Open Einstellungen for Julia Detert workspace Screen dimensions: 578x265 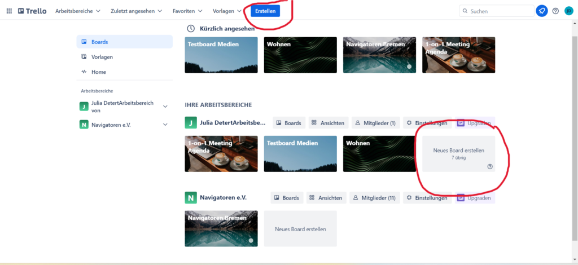click(x=427, y=123)
